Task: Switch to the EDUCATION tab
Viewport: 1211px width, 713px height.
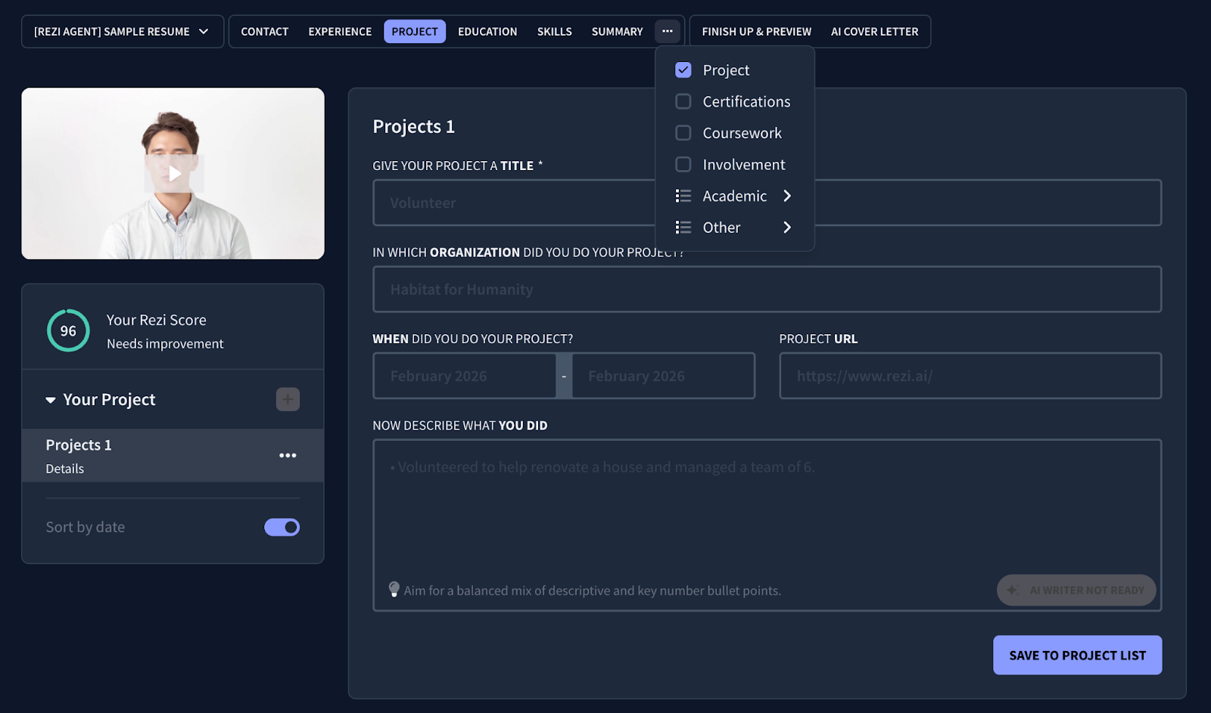Action: coord(487,31)
